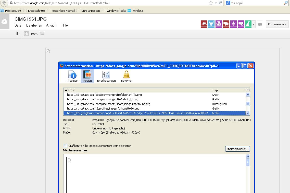Click the Google Drive logo
Image resolution: width=290 pixels, height=193 pixels.
pos(4,21)
